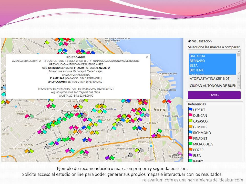The height and width of the screenshot is (184, 246).
Task: Click the Aeroparque airport icon on the map
Action: point(108,44)
